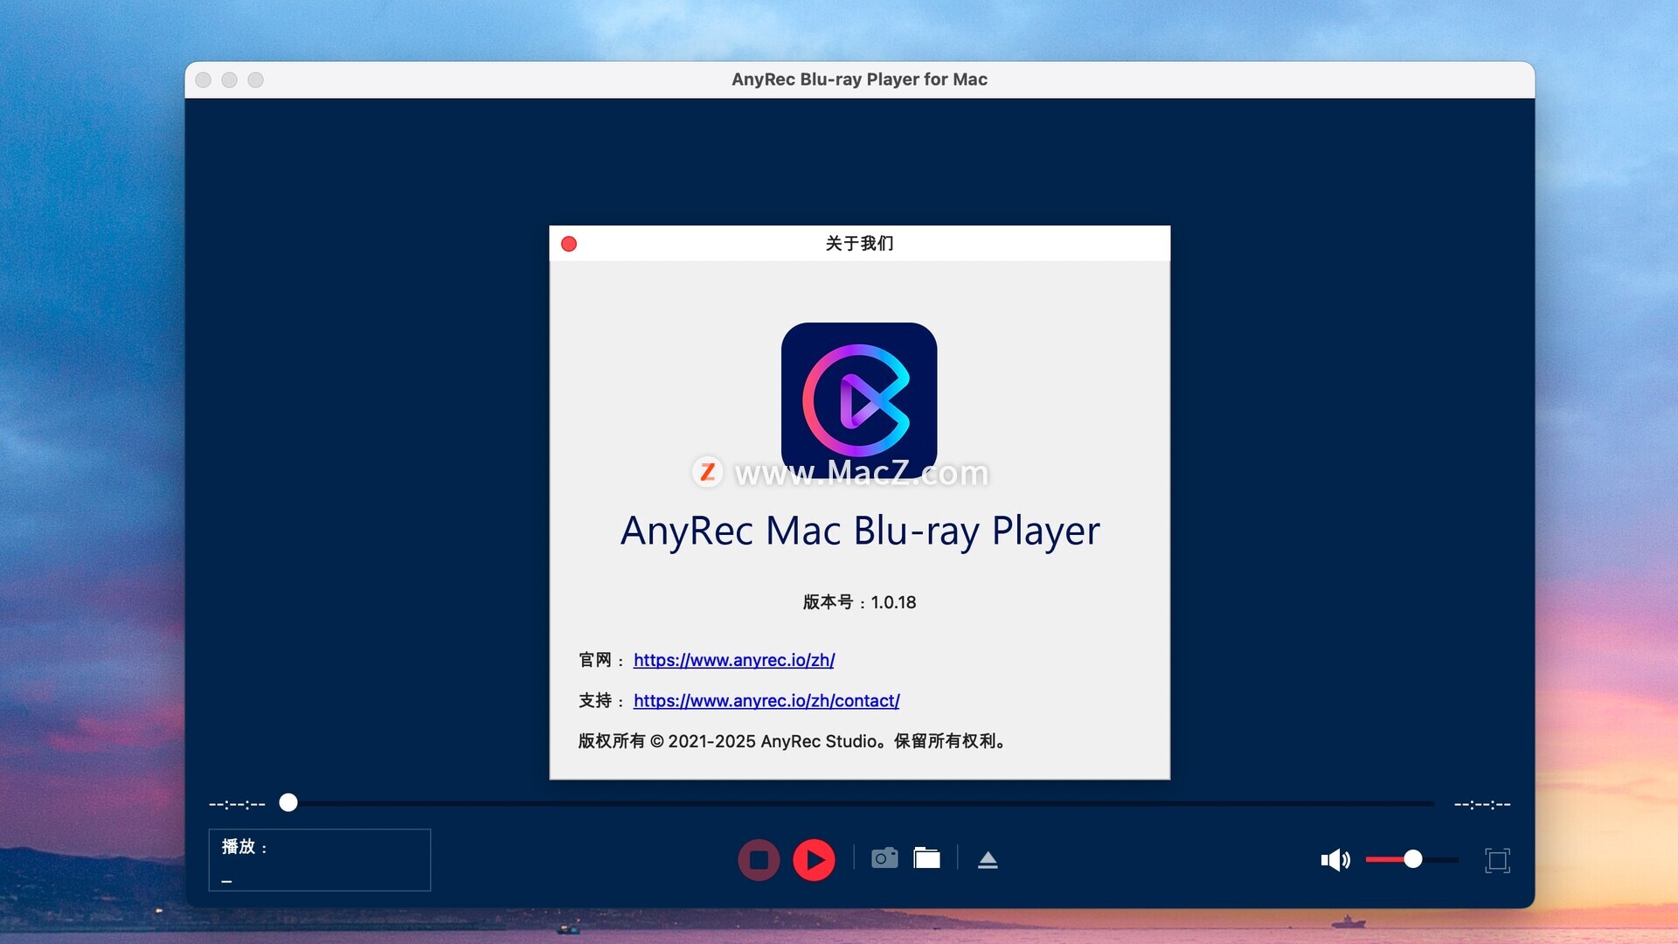This screenshot has height=944, width=1678.
Task: Click the 支持： label
Action: point(600,700)
